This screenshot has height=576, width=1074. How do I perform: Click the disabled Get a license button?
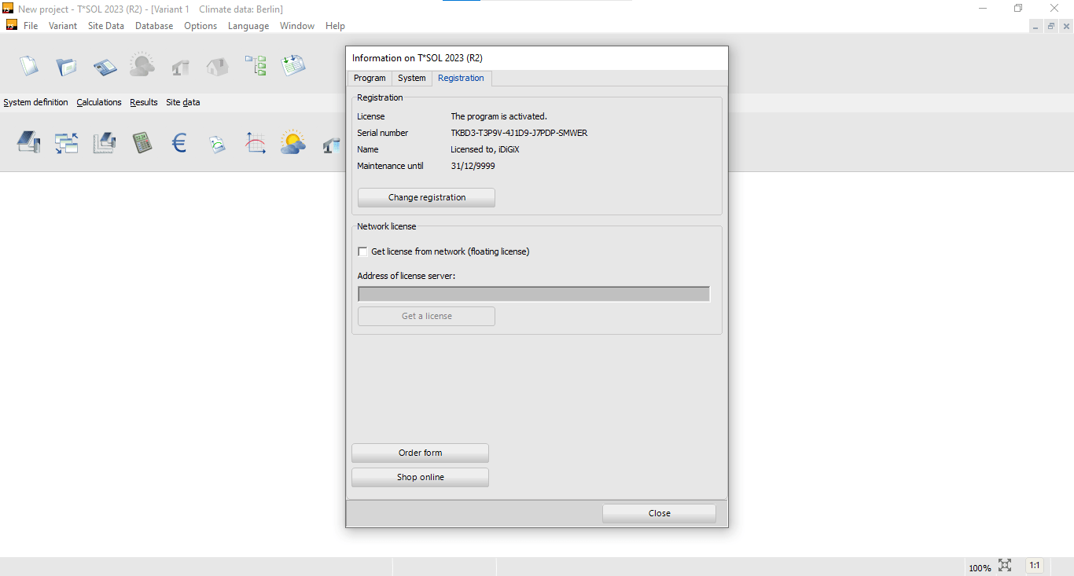coord(427,316)
